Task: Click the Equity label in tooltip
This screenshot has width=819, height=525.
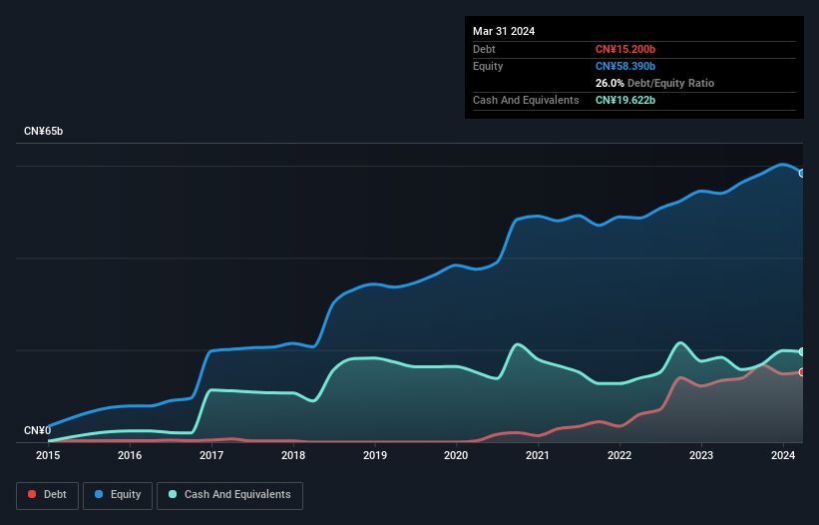Action: (x=488, y=66)
